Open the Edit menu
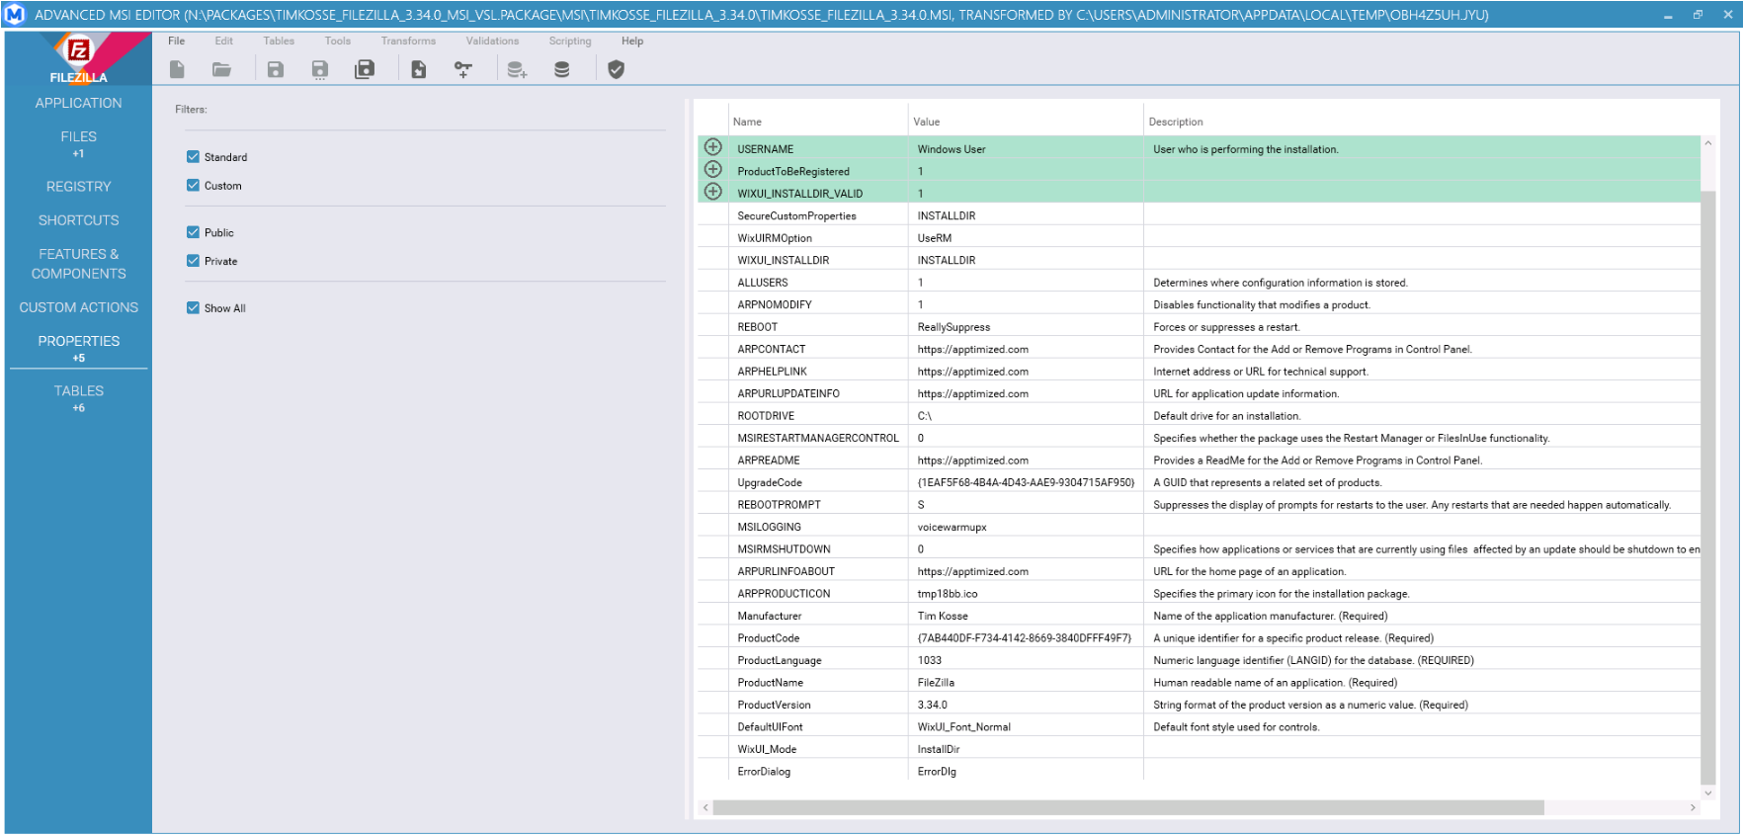This screenshot has height=837, width=1743. pyautogui.click(x=224, y=41)
